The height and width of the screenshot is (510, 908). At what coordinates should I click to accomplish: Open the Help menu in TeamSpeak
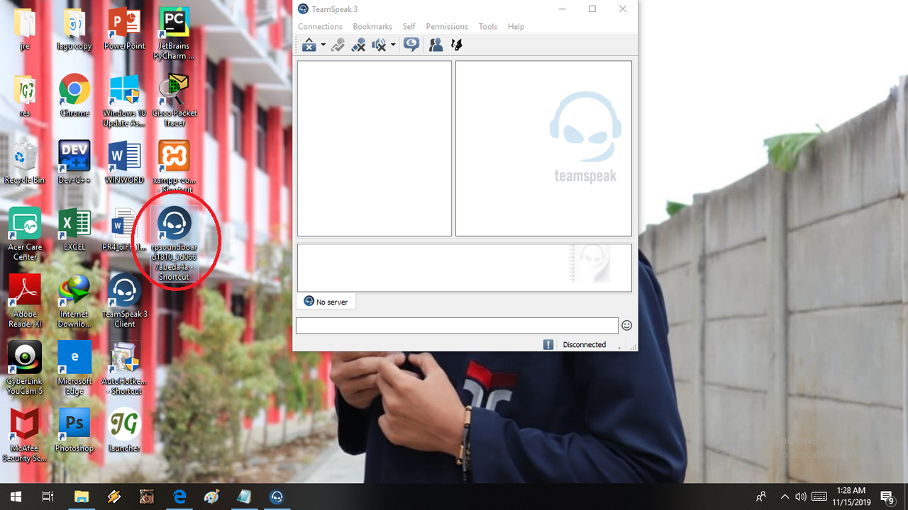pos(516,26)
